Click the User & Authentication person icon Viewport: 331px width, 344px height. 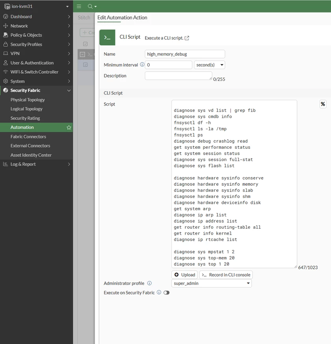6,63
